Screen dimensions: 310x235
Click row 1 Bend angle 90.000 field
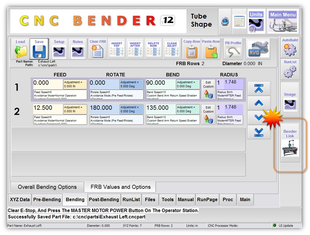click(x=161, y=83)
